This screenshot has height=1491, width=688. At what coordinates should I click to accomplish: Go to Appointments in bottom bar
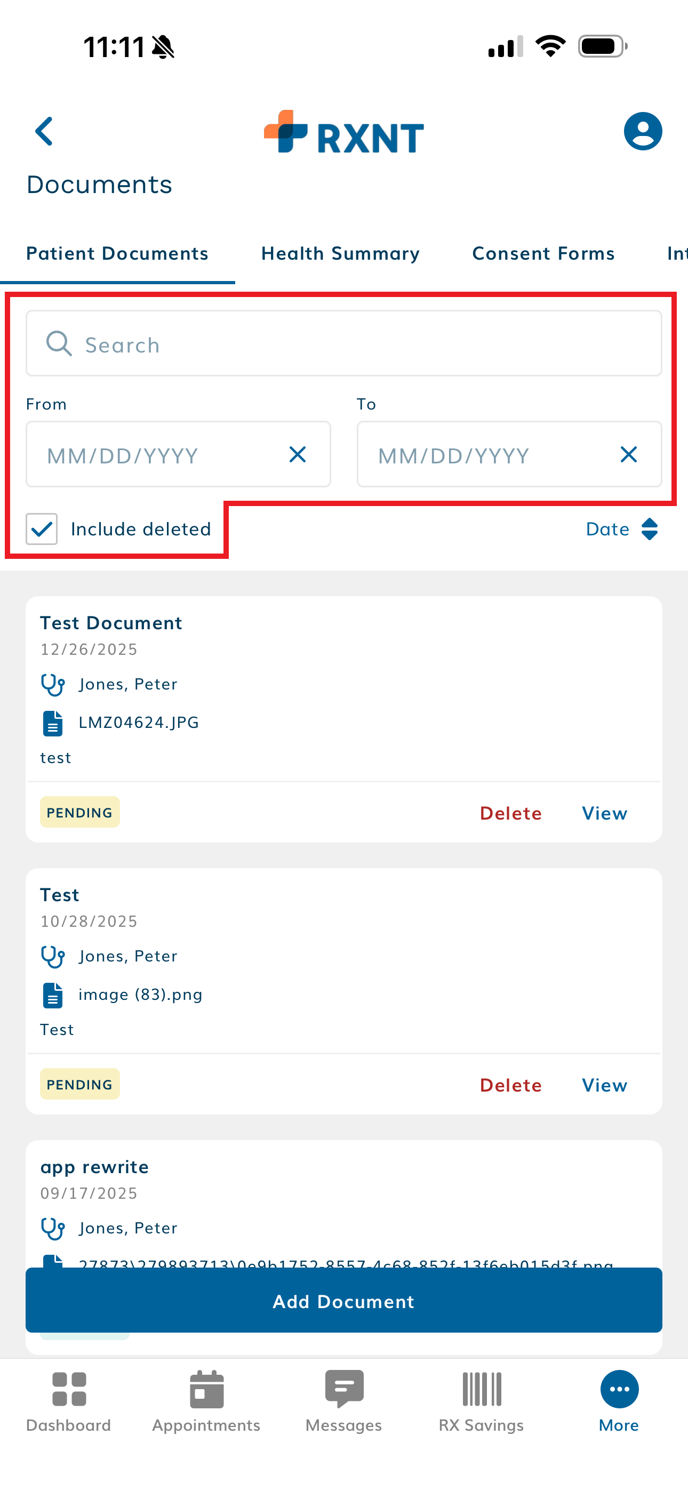(x=206, y=1401)
